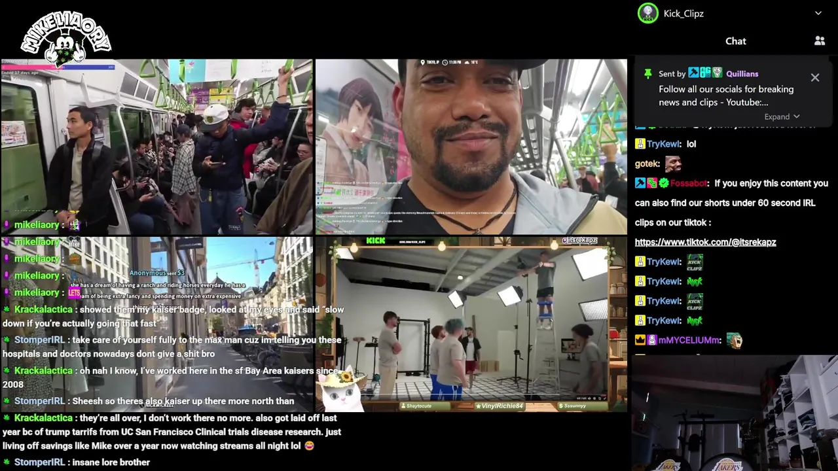Click the studio ladder video panel
Viewport: 838px width, 471px height.
[x=471, y=324]
